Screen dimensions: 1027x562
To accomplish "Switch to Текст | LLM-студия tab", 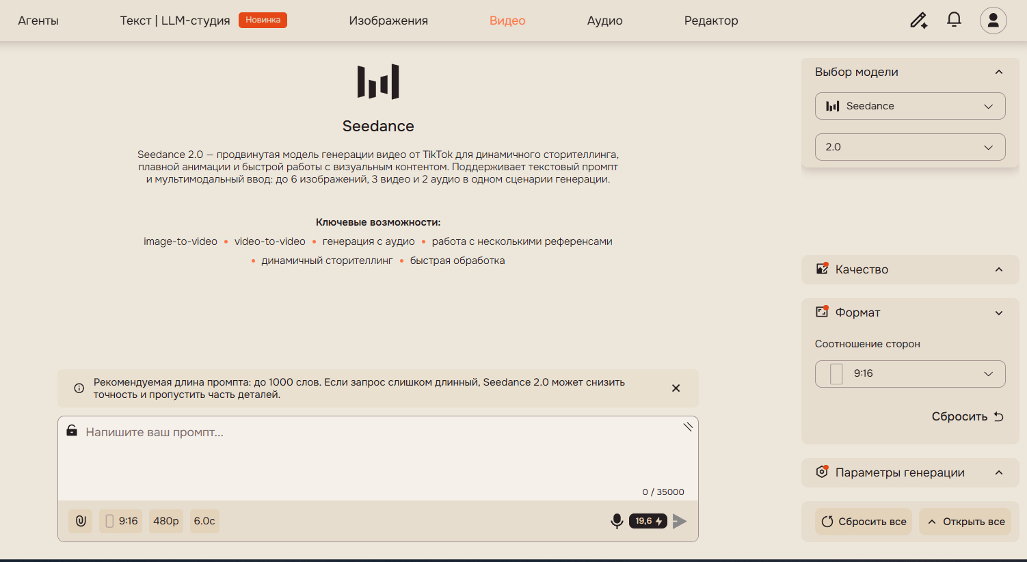I will click(x=175, y=21).
